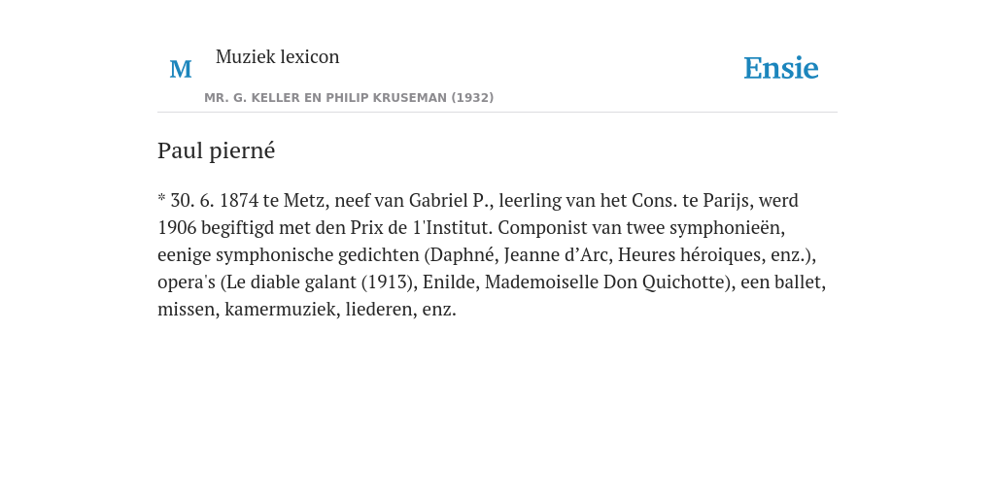Image resolution: width=995 pixels, height=497 pixels.
Task: Click the opera title Le diable galant
Action: pos(290,282)
